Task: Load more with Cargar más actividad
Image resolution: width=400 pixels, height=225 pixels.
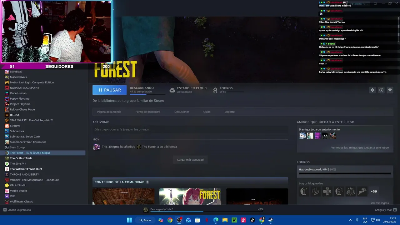Action: tap(190, 160)
